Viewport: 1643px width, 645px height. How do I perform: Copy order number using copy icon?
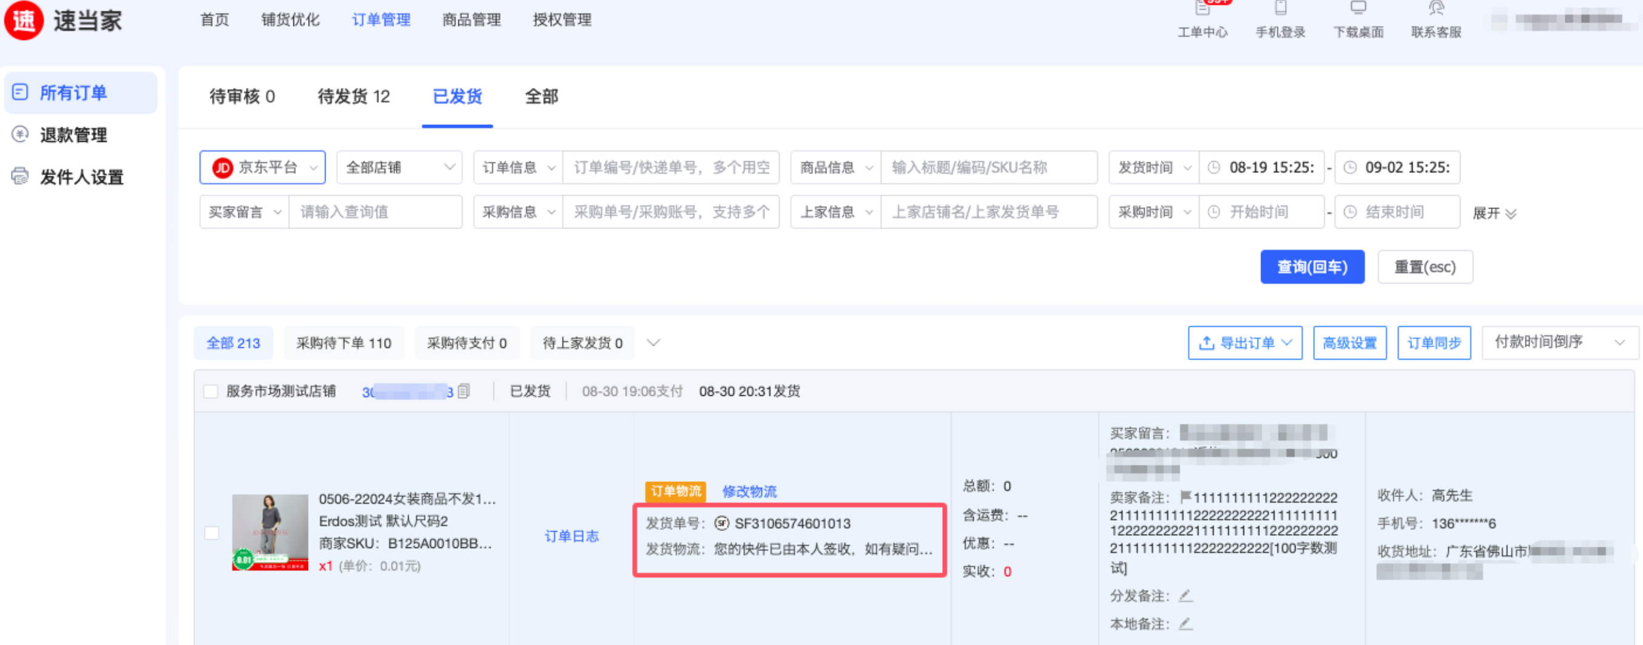(464, 391)
